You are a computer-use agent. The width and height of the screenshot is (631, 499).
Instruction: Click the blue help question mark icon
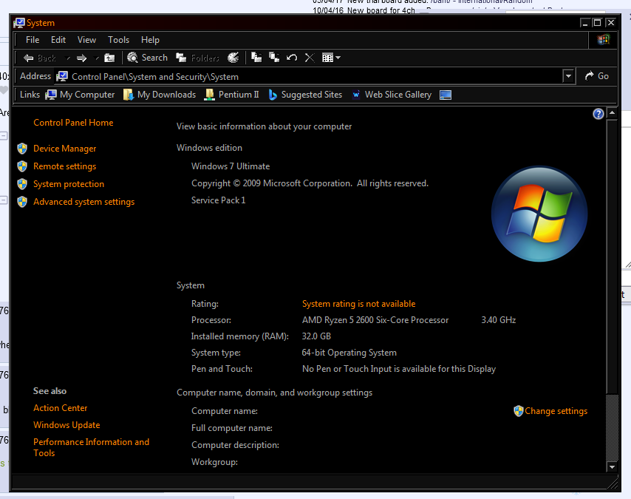tap(598, 114)
